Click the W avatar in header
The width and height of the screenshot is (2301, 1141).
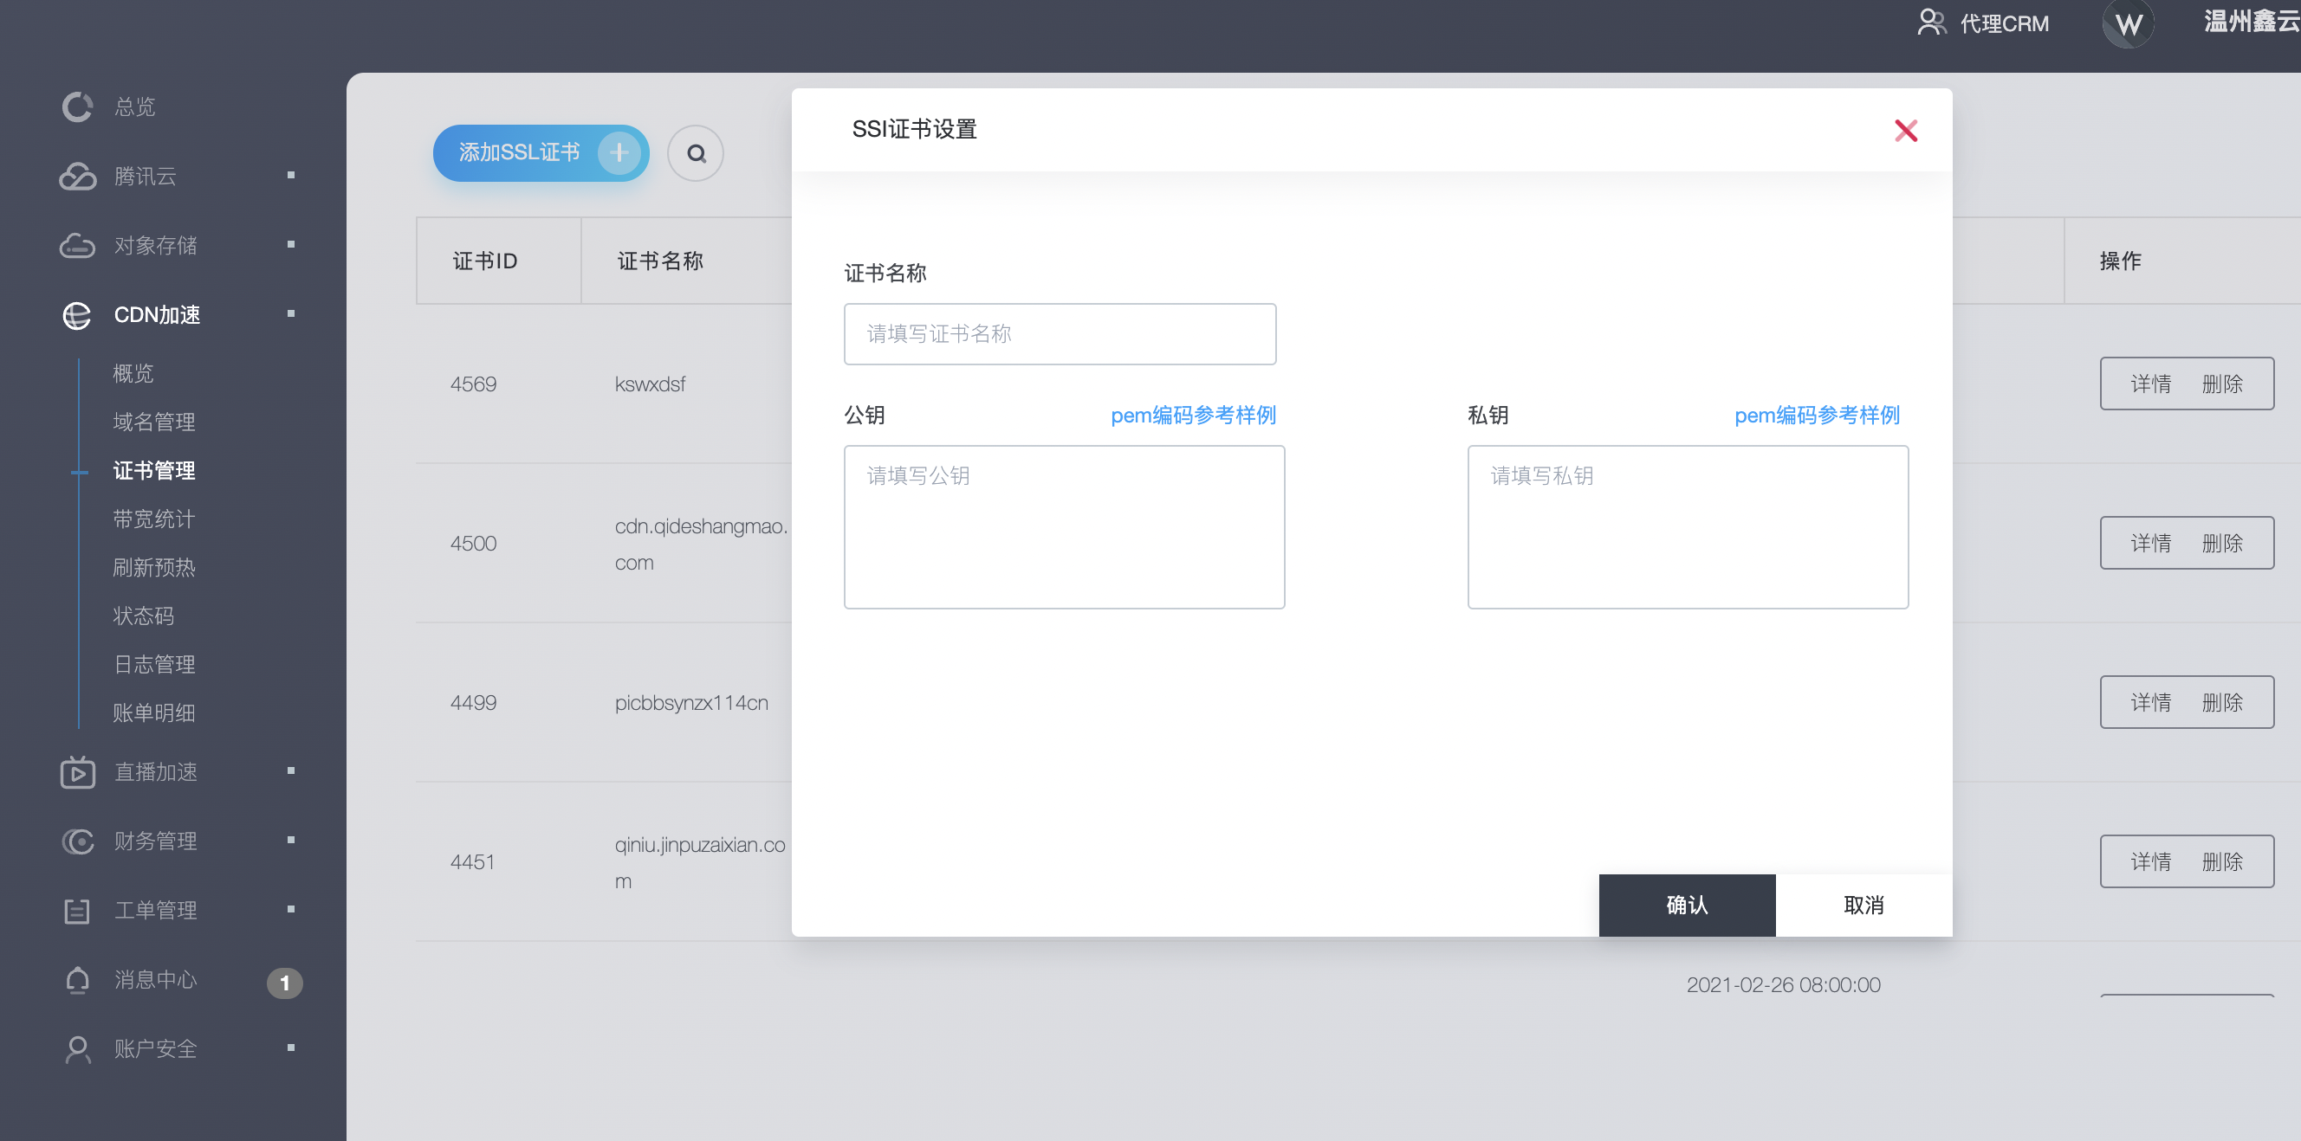click(2129, 23)
